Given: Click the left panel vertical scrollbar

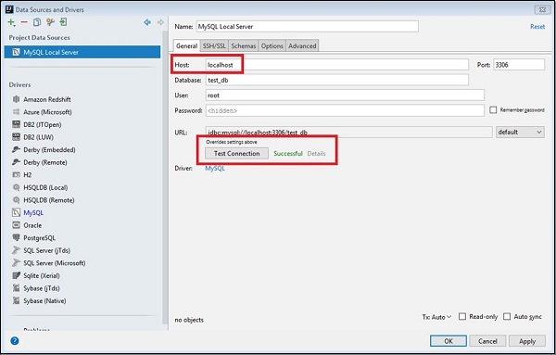Looking at the screenshot, I should 165,177.
